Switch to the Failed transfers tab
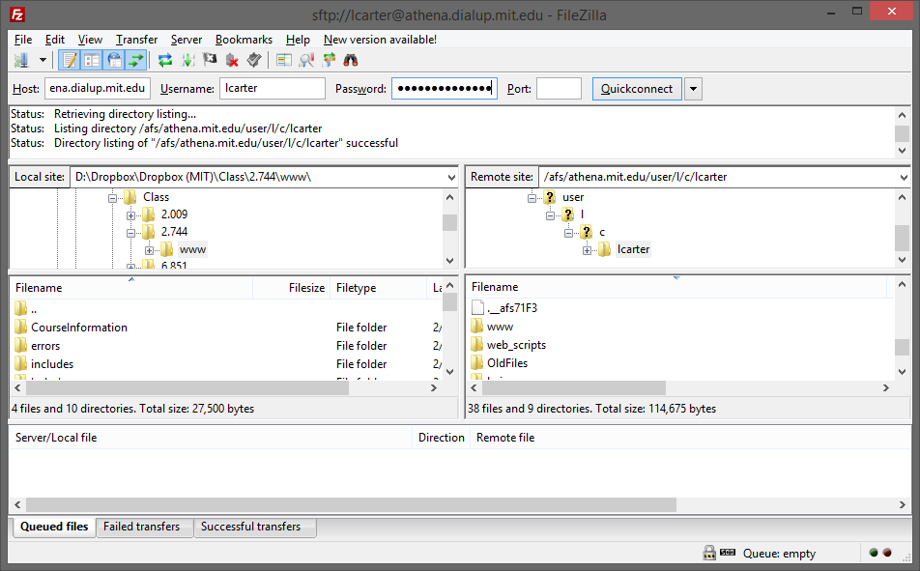 pos(141,528)
